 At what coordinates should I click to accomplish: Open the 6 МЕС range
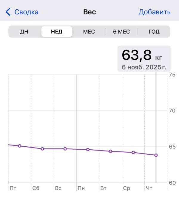click(121, 32)
